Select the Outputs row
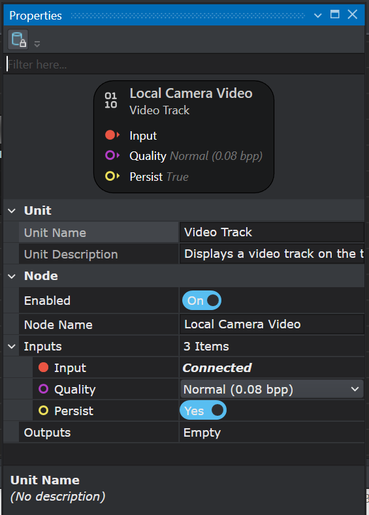The height and width of the screenshot is (515, 369). pos(184,432)
